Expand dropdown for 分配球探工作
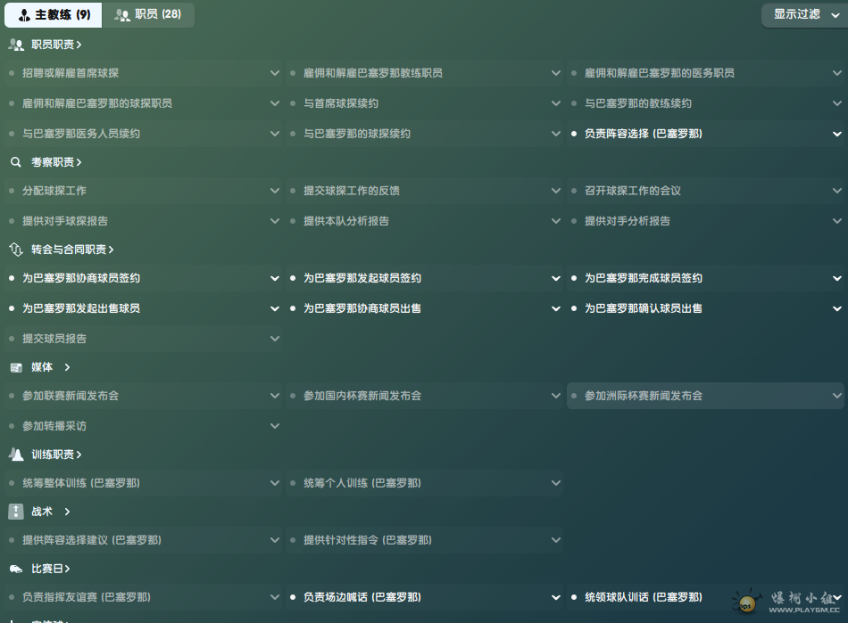The height and width of the screenshot is (623, 848). [x=275, y=191]
